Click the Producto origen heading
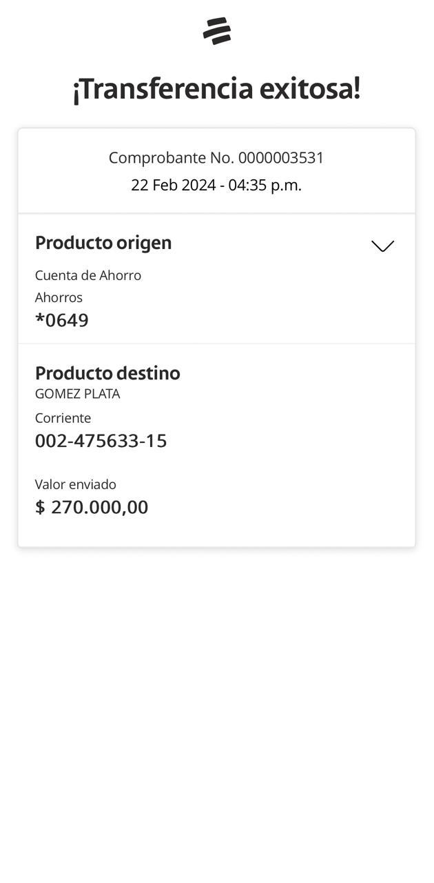This screenshot has height=883, width=434. pos(103,243)
